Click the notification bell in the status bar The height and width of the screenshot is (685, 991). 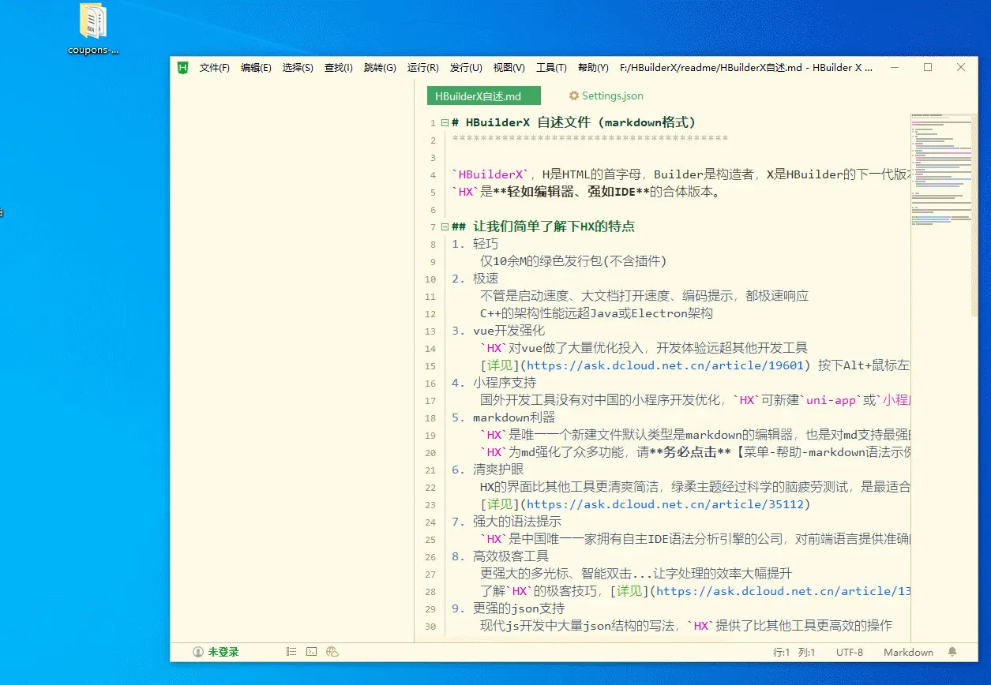[953, 652]
